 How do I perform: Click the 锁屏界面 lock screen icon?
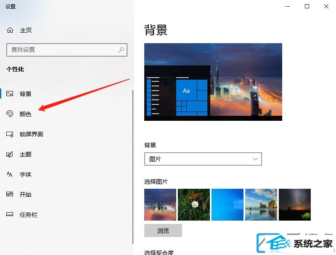10,134
